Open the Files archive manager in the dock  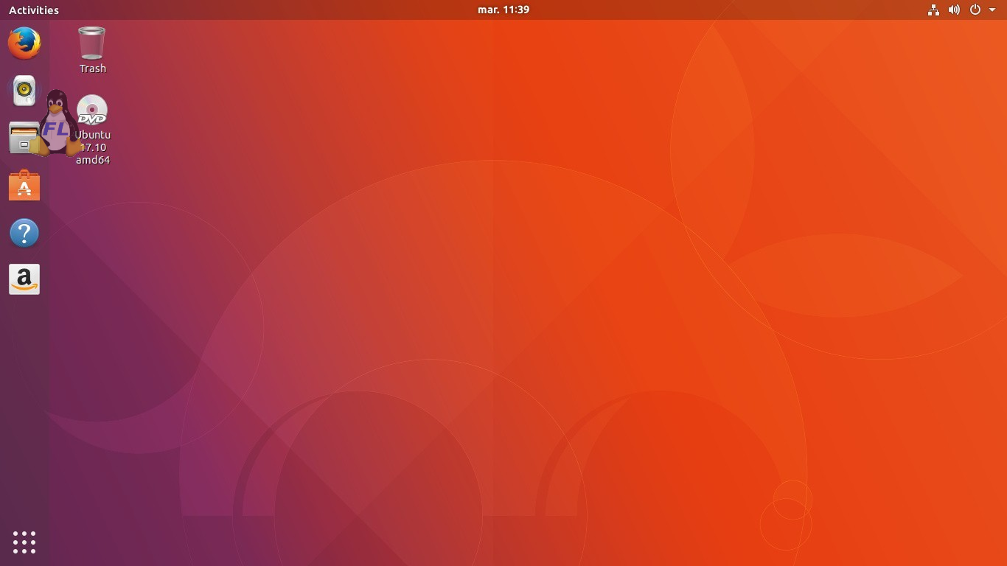pos(24,138)
